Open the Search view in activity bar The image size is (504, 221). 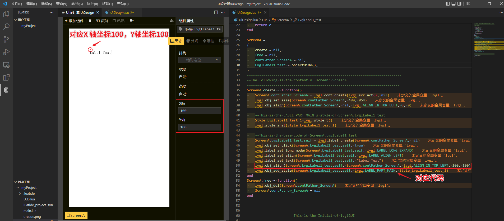point(6,27)
